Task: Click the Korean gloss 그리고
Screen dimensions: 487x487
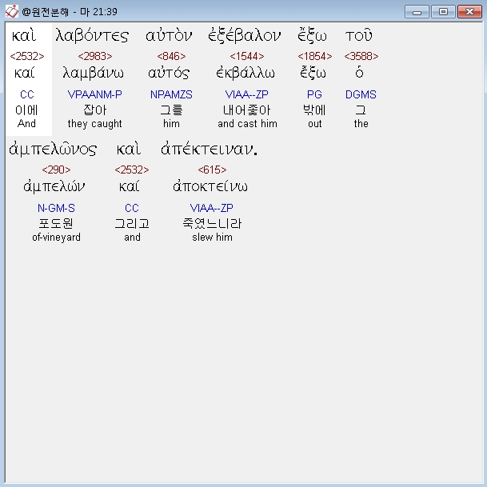Action: click(x=132, y=223)
